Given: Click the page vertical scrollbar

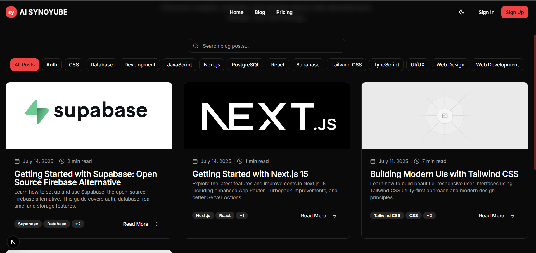Looking at the screenshot, I should click(x=535, y=102).
